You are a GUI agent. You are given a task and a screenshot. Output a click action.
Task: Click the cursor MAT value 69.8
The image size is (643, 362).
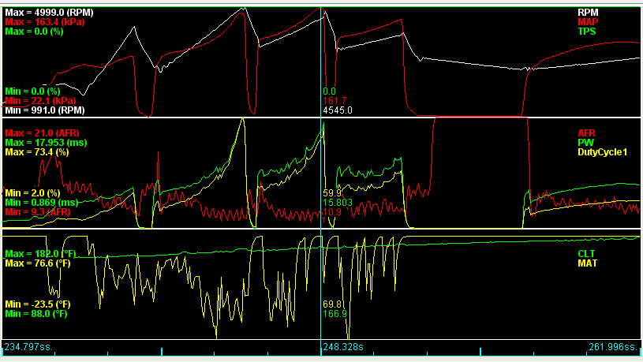[332, 304]
